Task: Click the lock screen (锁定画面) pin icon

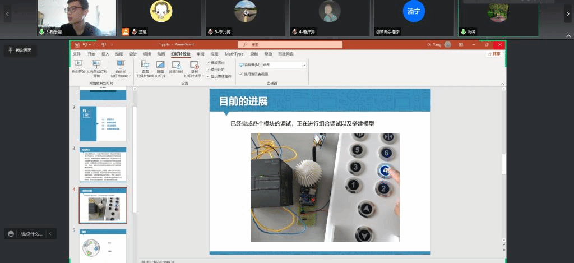Action: (10, 50)
